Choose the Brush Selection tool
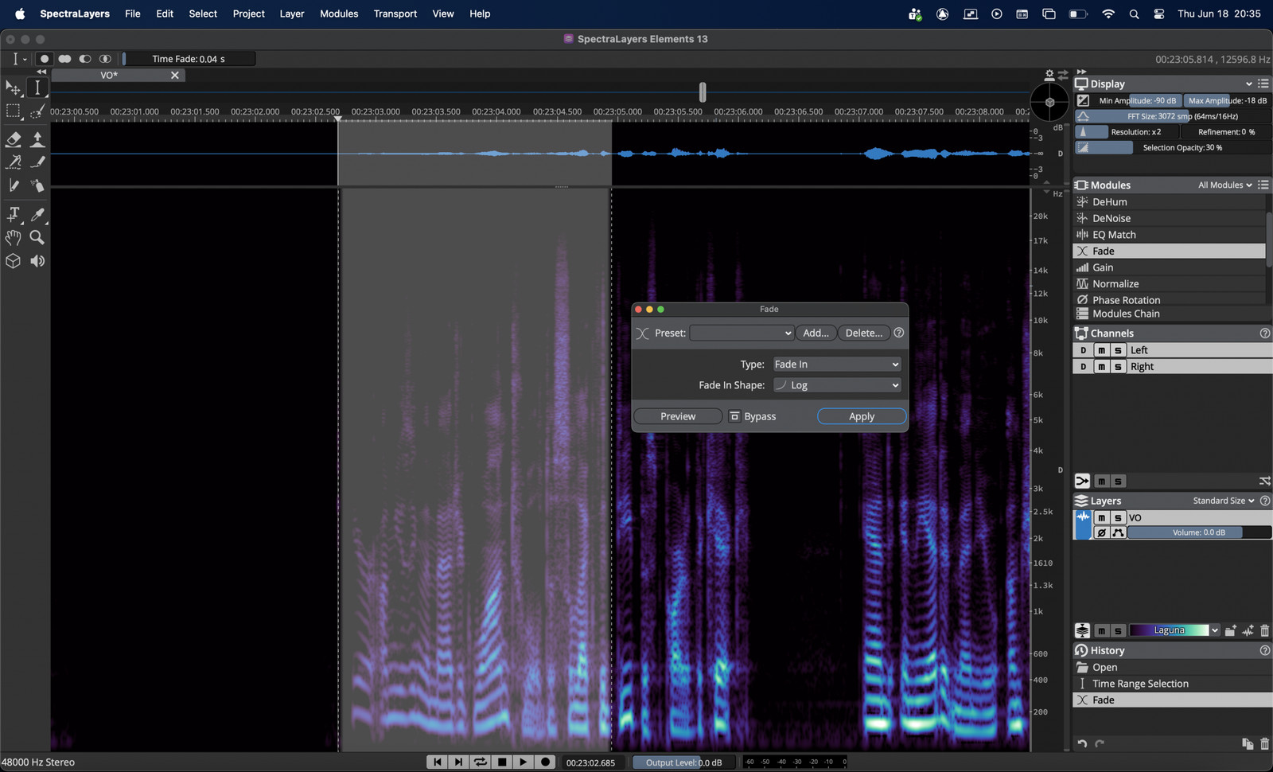Viewport: 1273px width, 772px height. [x=37, y=111]
